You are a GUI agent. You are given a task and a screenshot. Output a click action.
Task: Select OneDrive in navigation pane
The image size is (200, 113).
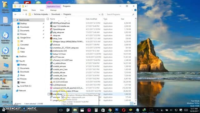click(x=22, y=56)
